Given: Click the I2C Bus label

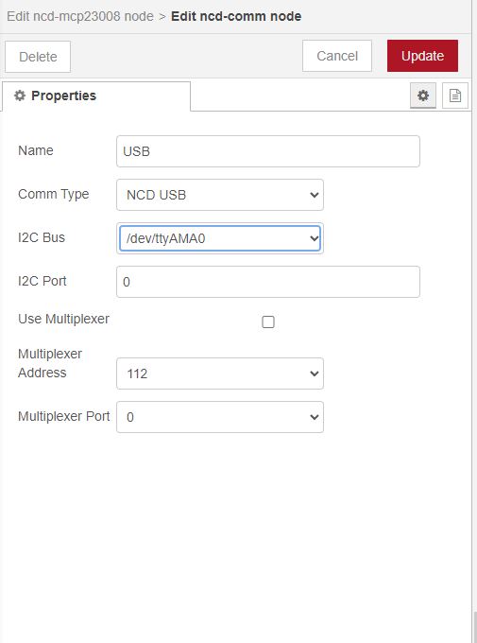Looking at the screenshot, I should tap(42, 237).
